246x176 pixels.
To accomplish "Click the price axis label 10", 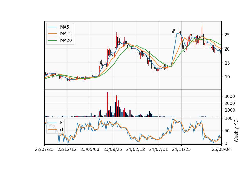I will (x=227, y=77).
